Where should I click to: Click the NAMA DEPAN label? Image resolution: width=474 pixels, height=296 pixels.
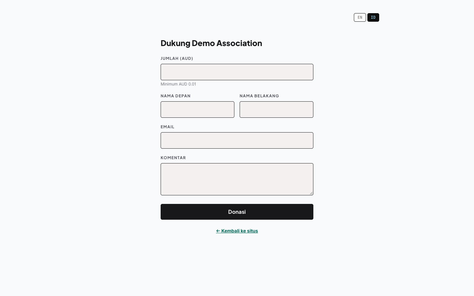click(x=175, y=96)
